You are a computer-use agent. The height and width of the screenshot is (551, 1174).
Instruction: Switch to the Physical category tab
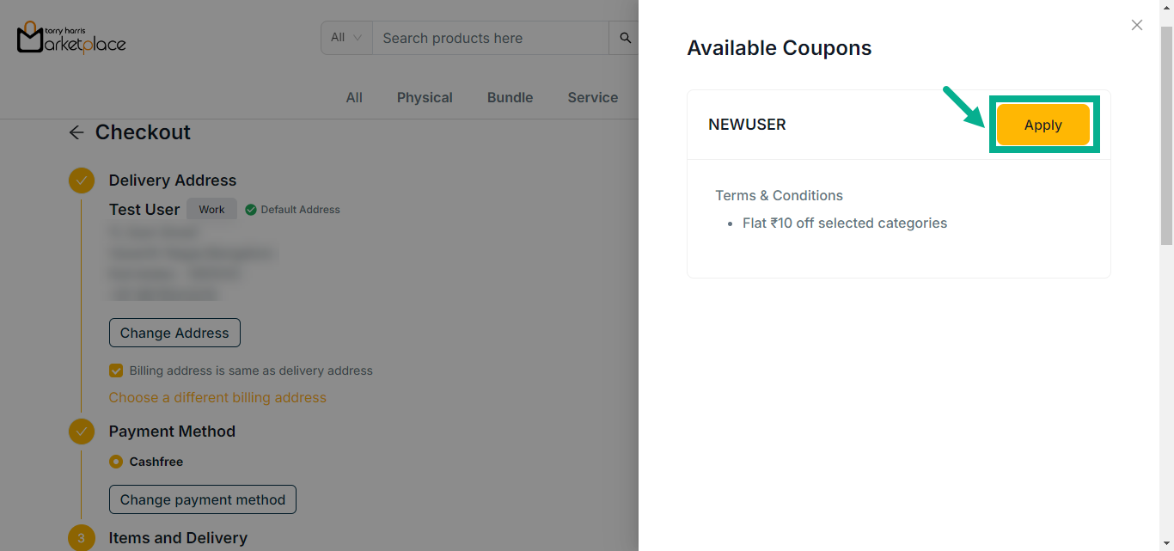tap(425, 98)
